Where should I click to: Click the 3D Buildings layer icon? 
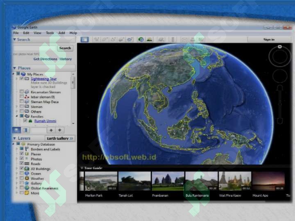click(x=27, y=169)
